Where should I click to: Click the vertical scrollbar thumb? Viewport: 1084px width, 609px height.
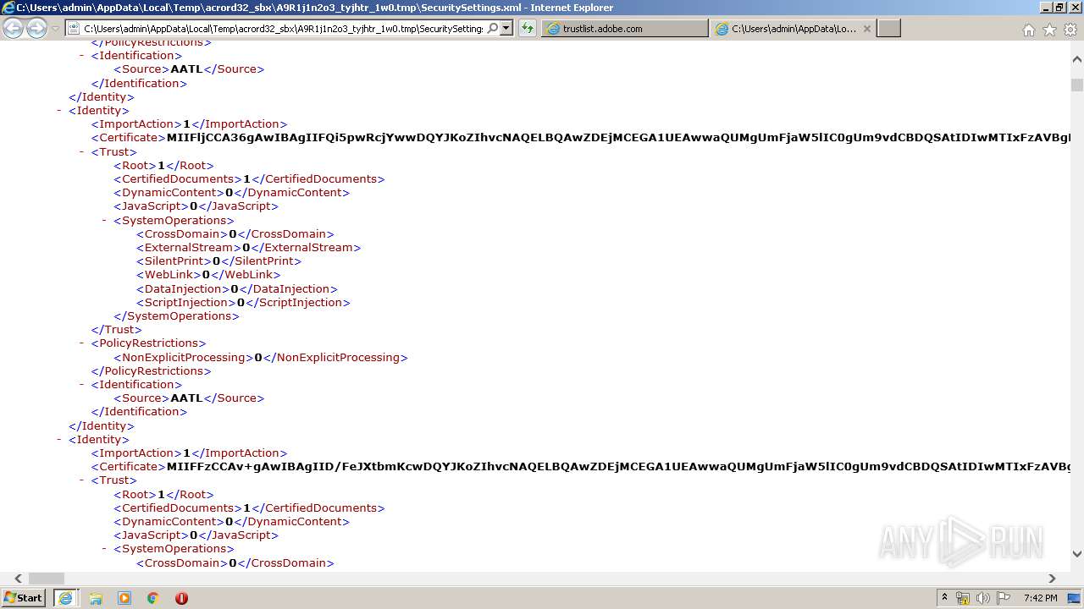tap(1077, 85)
